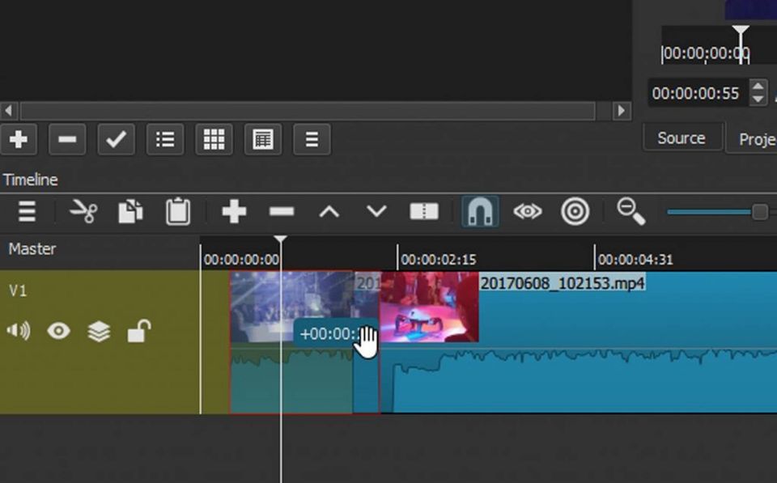This screenshot has width=777, height=483.
Task: Append clip with timeline plus icon
Action: pos(234,212)
